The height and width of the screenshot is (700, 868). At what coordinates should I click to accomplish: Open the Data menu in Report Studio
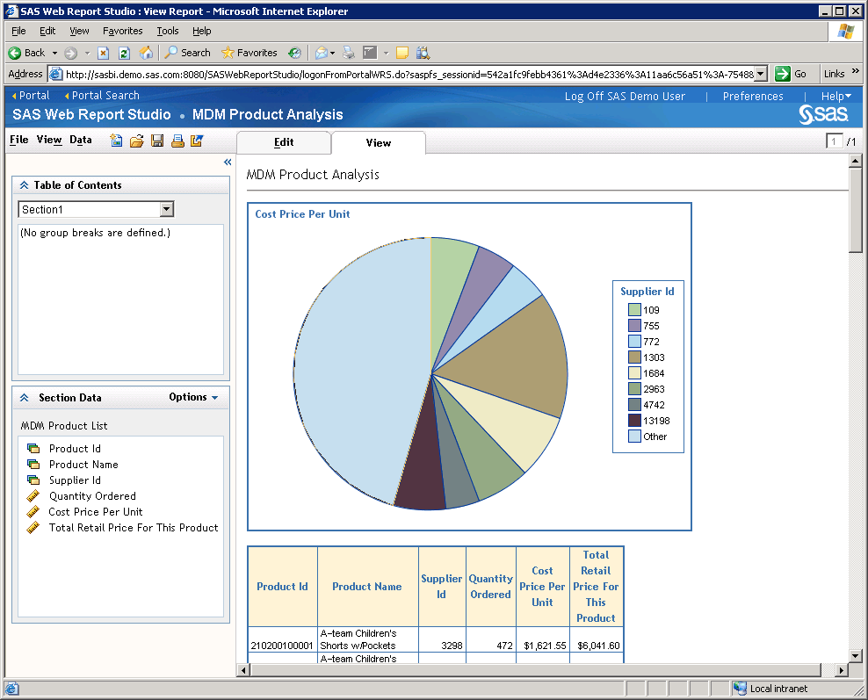click(81, 140)
